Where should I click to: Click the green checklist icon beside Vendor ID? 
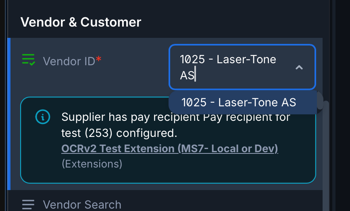tap(28, 60)
